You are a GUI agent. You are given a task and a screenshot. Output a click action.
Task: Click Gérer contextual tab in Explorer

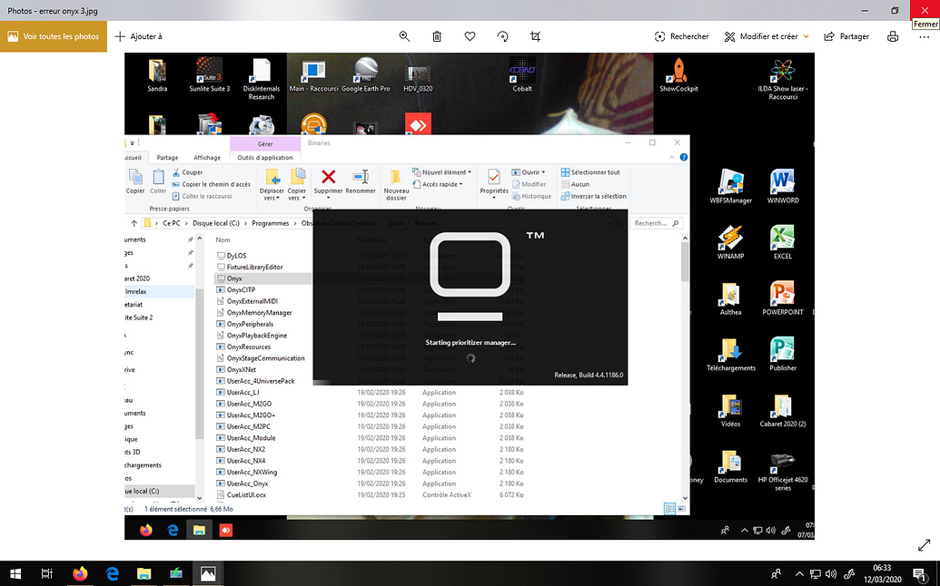(x=265, y=143)
